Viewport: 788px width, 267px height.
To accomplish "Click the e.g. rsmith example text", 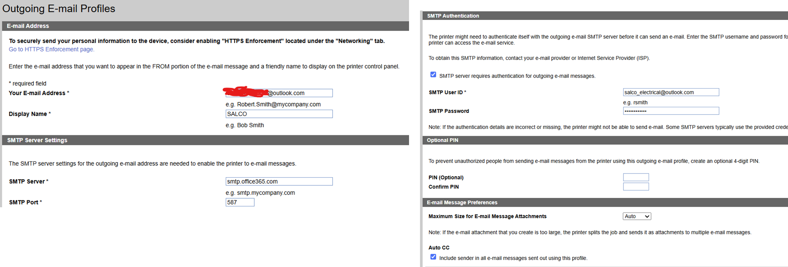I will pos(635,102).
